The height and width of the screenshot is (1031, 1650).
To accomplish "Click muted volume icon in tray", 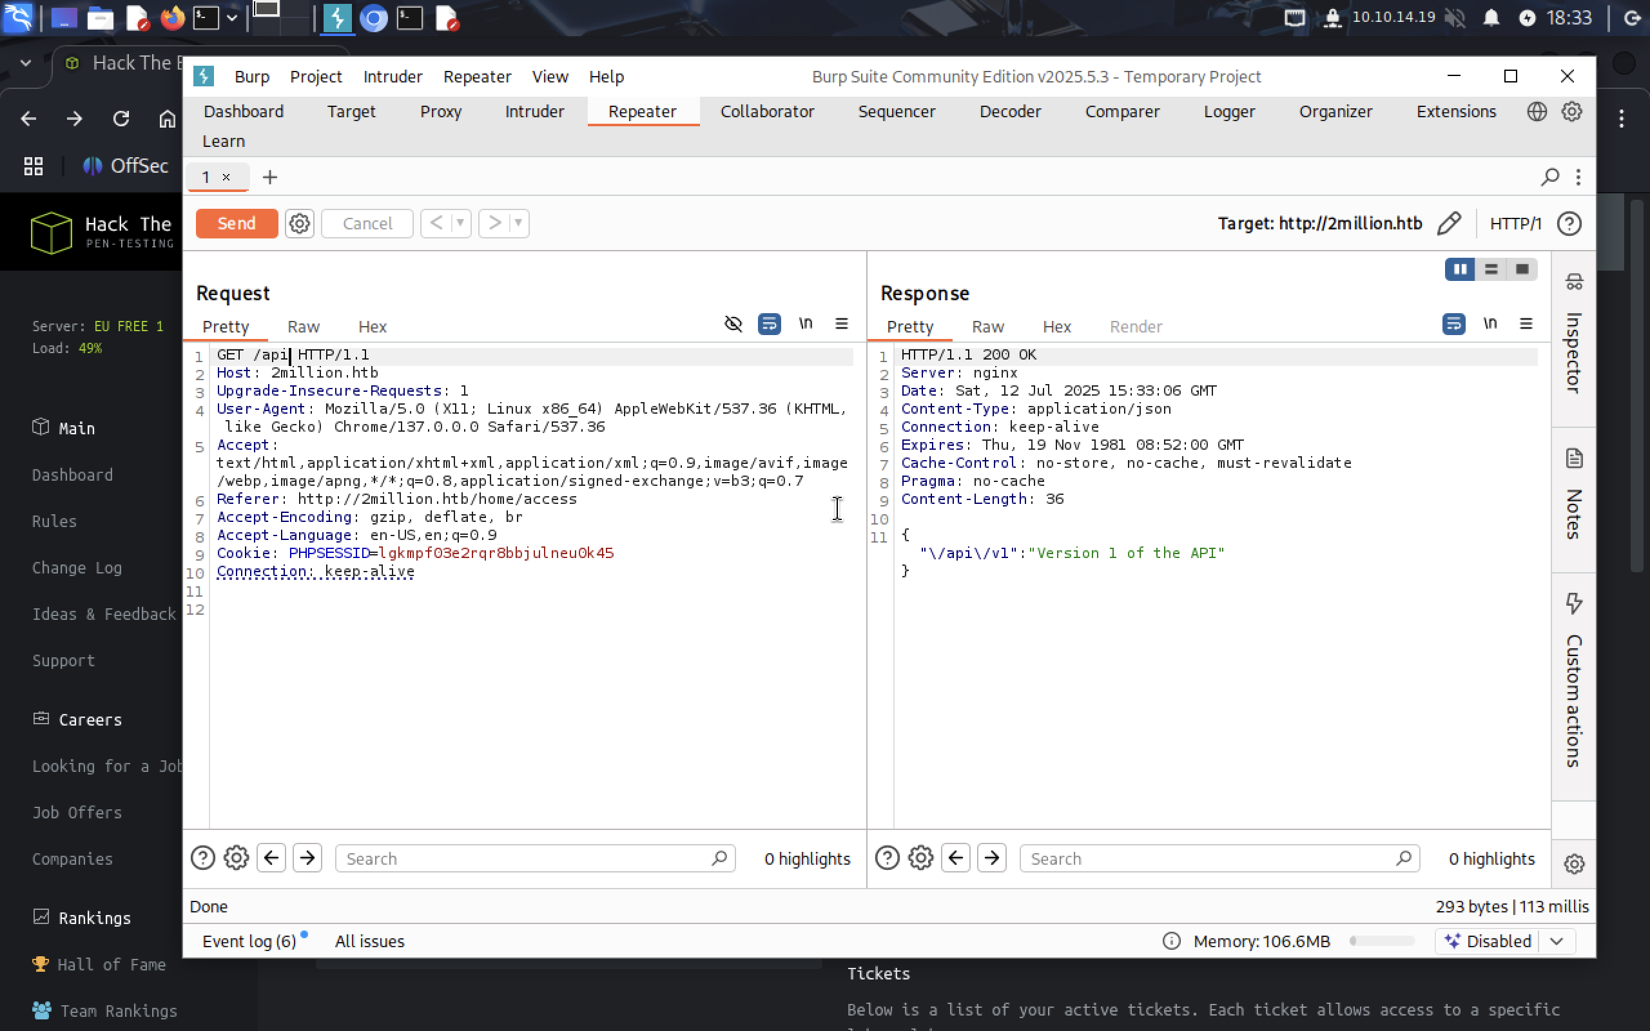I will (1455, 18).
